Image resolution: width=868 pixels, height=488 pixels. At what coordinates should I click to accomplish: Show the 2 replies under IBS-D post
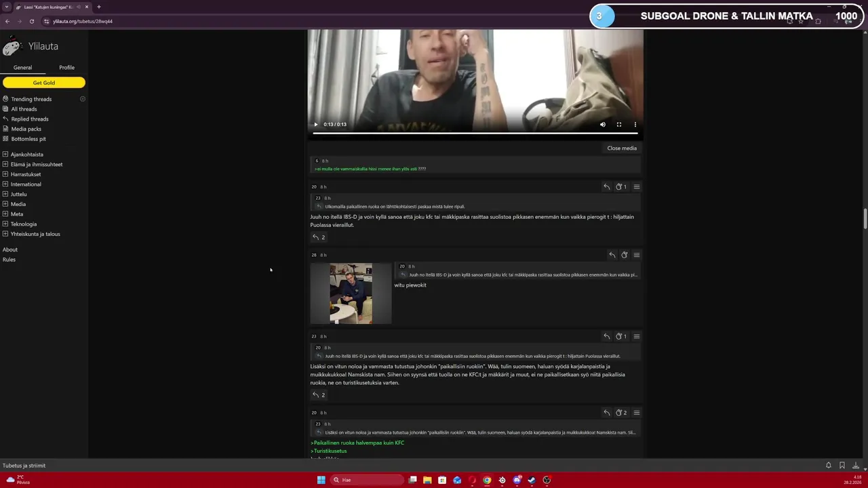318,237
